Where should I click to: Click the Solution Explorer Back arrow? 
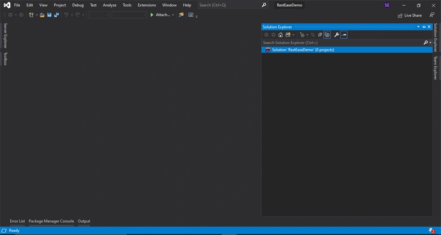click(266, 35)
